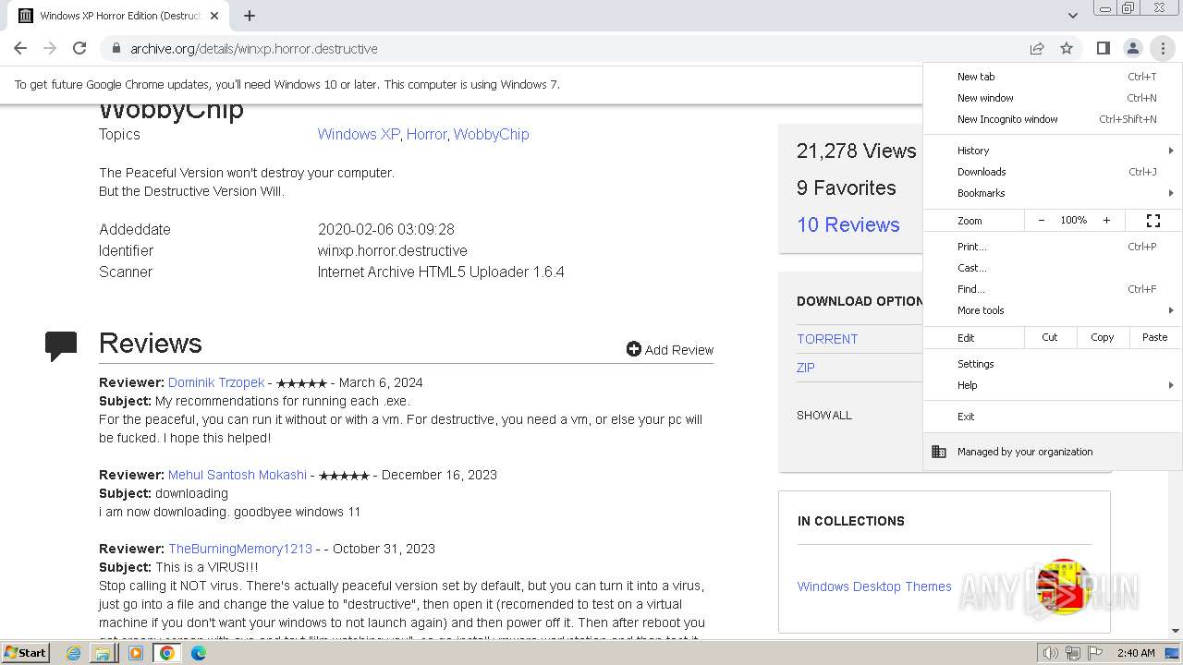Screen dimensions: 1183x665
Task: Decrease zoom with minus button
Action: [1042, 221]
